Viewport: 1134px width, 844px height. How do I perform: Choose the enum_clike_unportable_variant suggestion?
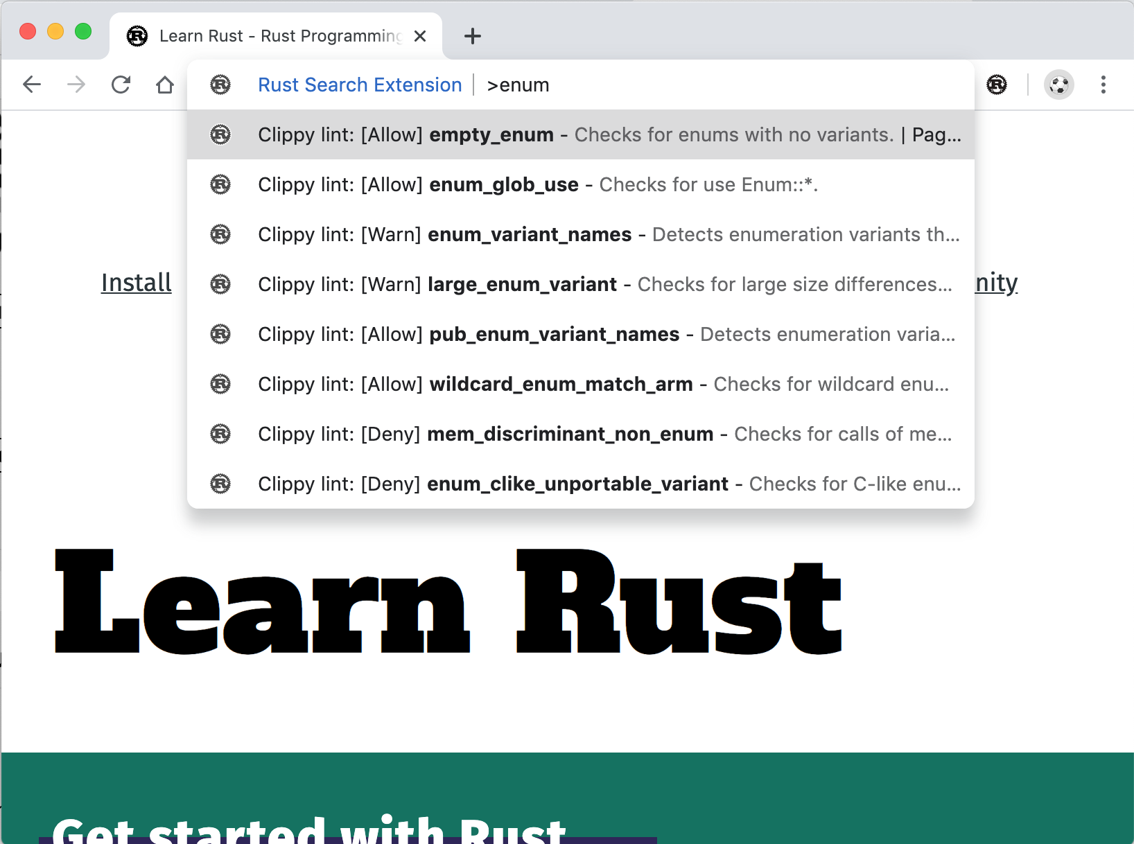(581, 484)
